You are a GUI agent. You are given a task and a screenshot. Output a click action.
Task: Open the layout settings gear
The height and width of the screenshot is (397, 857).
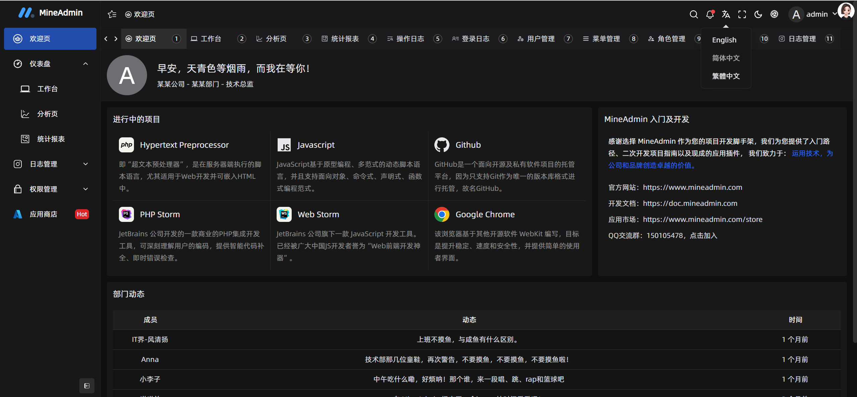coord(774,14)
